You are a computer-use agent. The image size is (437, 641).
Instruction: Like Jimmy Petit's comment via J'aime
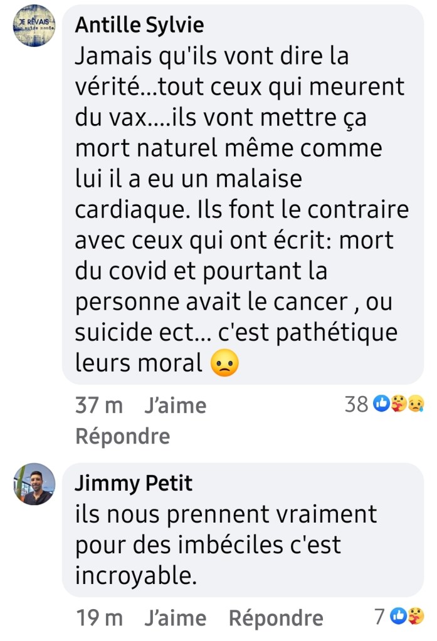point(176,618)
